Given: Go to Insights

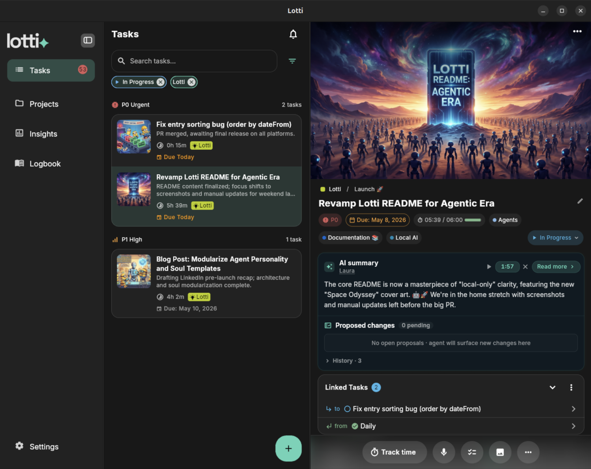Looking at the screenshot, I should [x=51, y=134].
